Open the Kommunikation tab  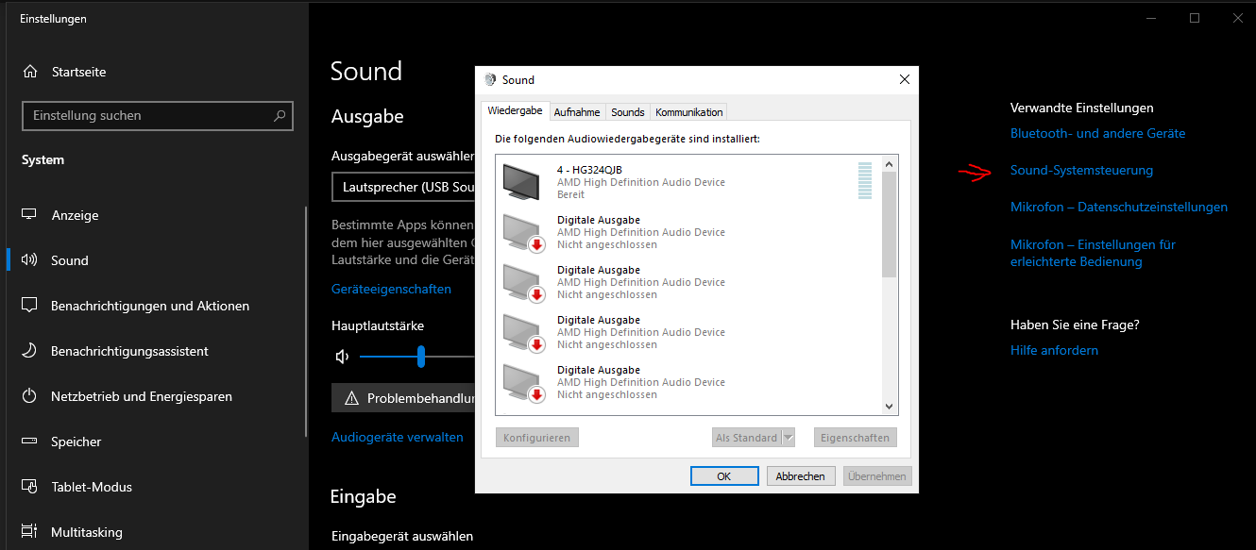pos(689,112)
